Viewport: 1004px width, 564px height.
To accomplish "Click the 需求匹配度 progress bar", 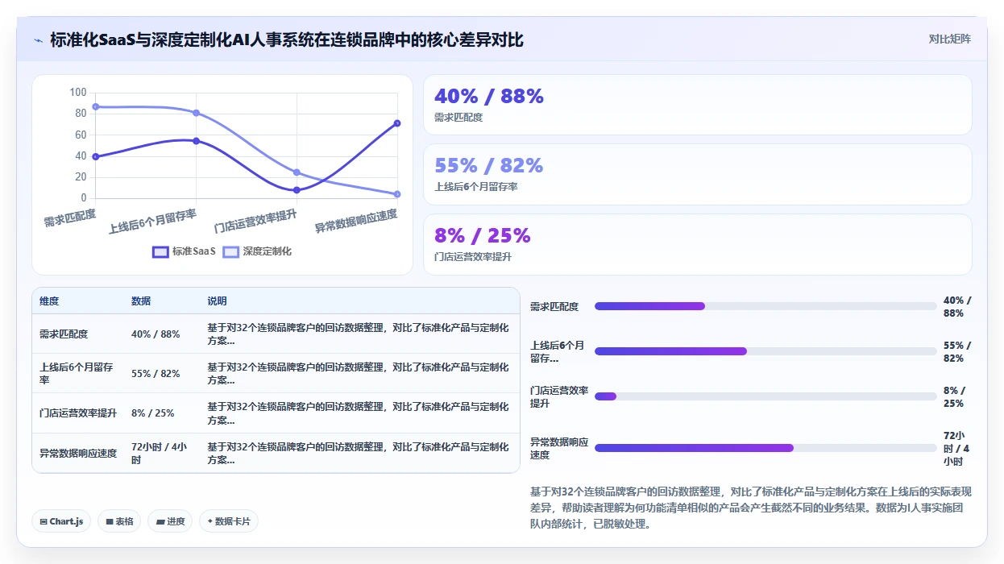I will point(765,306).
